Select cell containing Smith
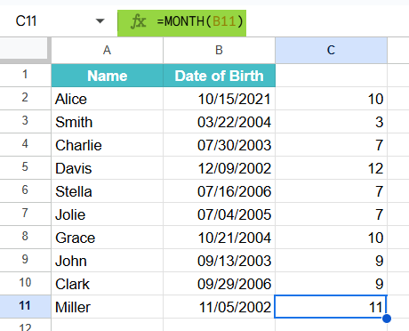Image resolution: width=409 pixels, height=331 pixels. point(107,122)
